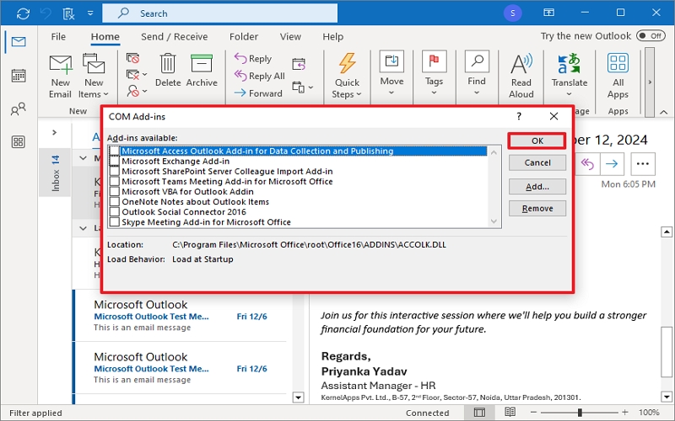Check the Outlook Social Connector 2016 box
This screenshot has width=675, height=421.
115,212
